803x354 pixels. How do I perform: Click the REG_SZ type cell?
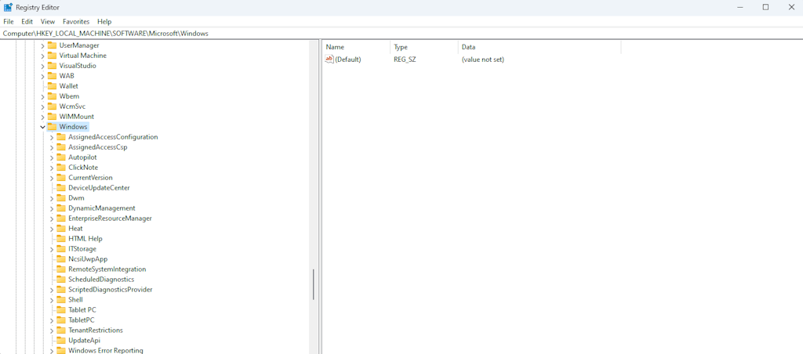405,60
